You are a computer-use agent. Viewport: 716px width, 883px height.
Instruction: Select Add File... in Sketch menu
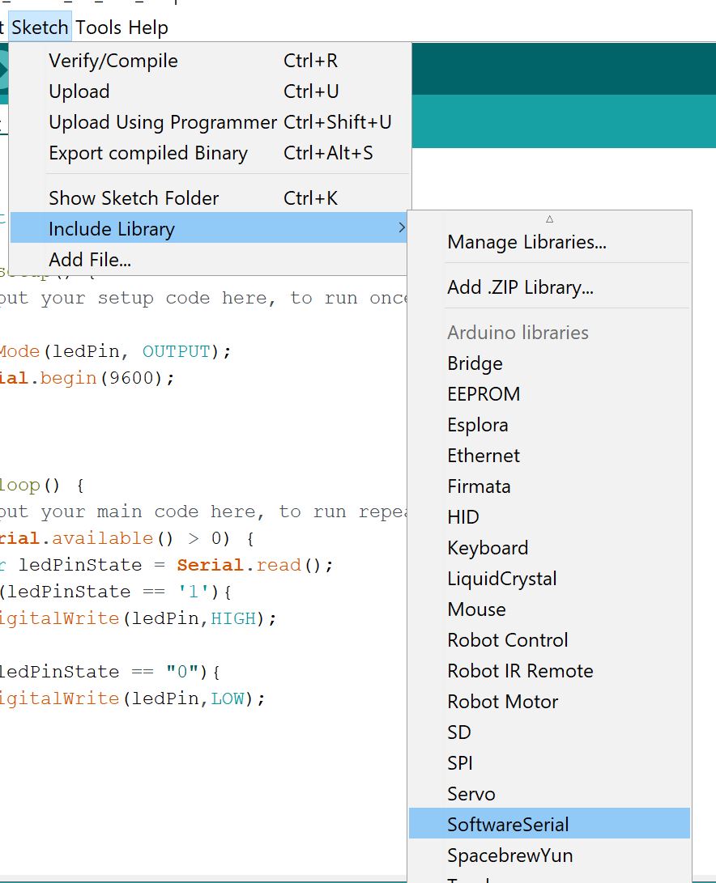pyautogui.click(x=90, y=260)
